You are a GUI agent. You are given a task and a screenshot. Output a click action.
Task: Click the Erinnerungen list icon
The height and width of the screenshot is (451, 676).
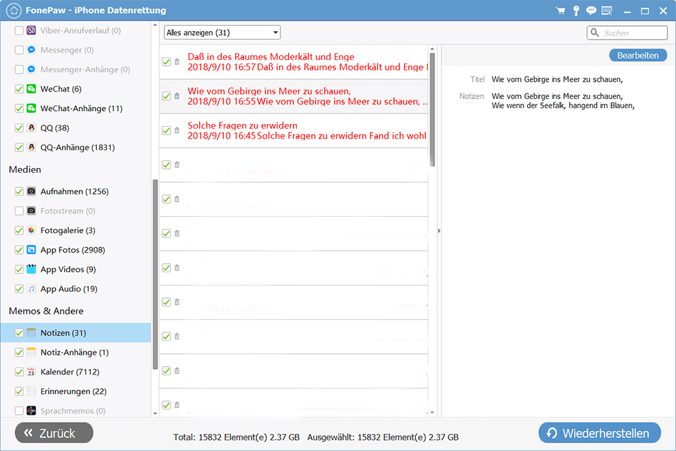point(31,391)
